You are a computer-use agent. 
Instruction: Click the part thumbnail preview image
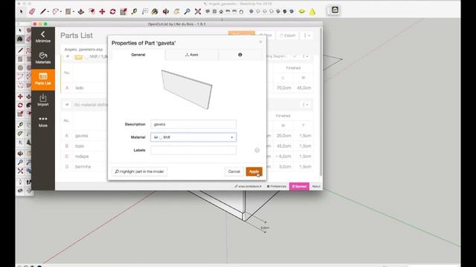tap(187, 90)
